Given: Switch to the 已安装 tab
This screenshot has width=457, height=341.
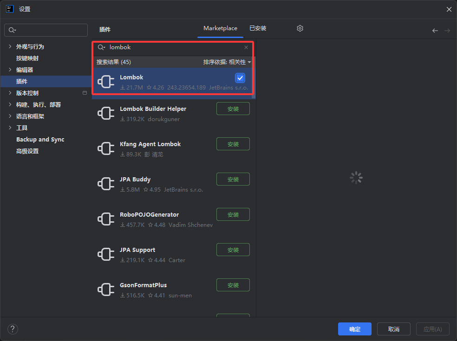Looking at the screenshot, I should click(x=258, y=28).
